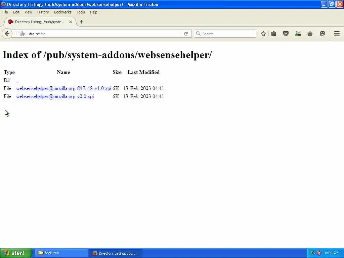The height and width of the screenshot is (258, 344).
Task: Click the puzzle piece add-on icon in URL bar
Action: [23, 34]
